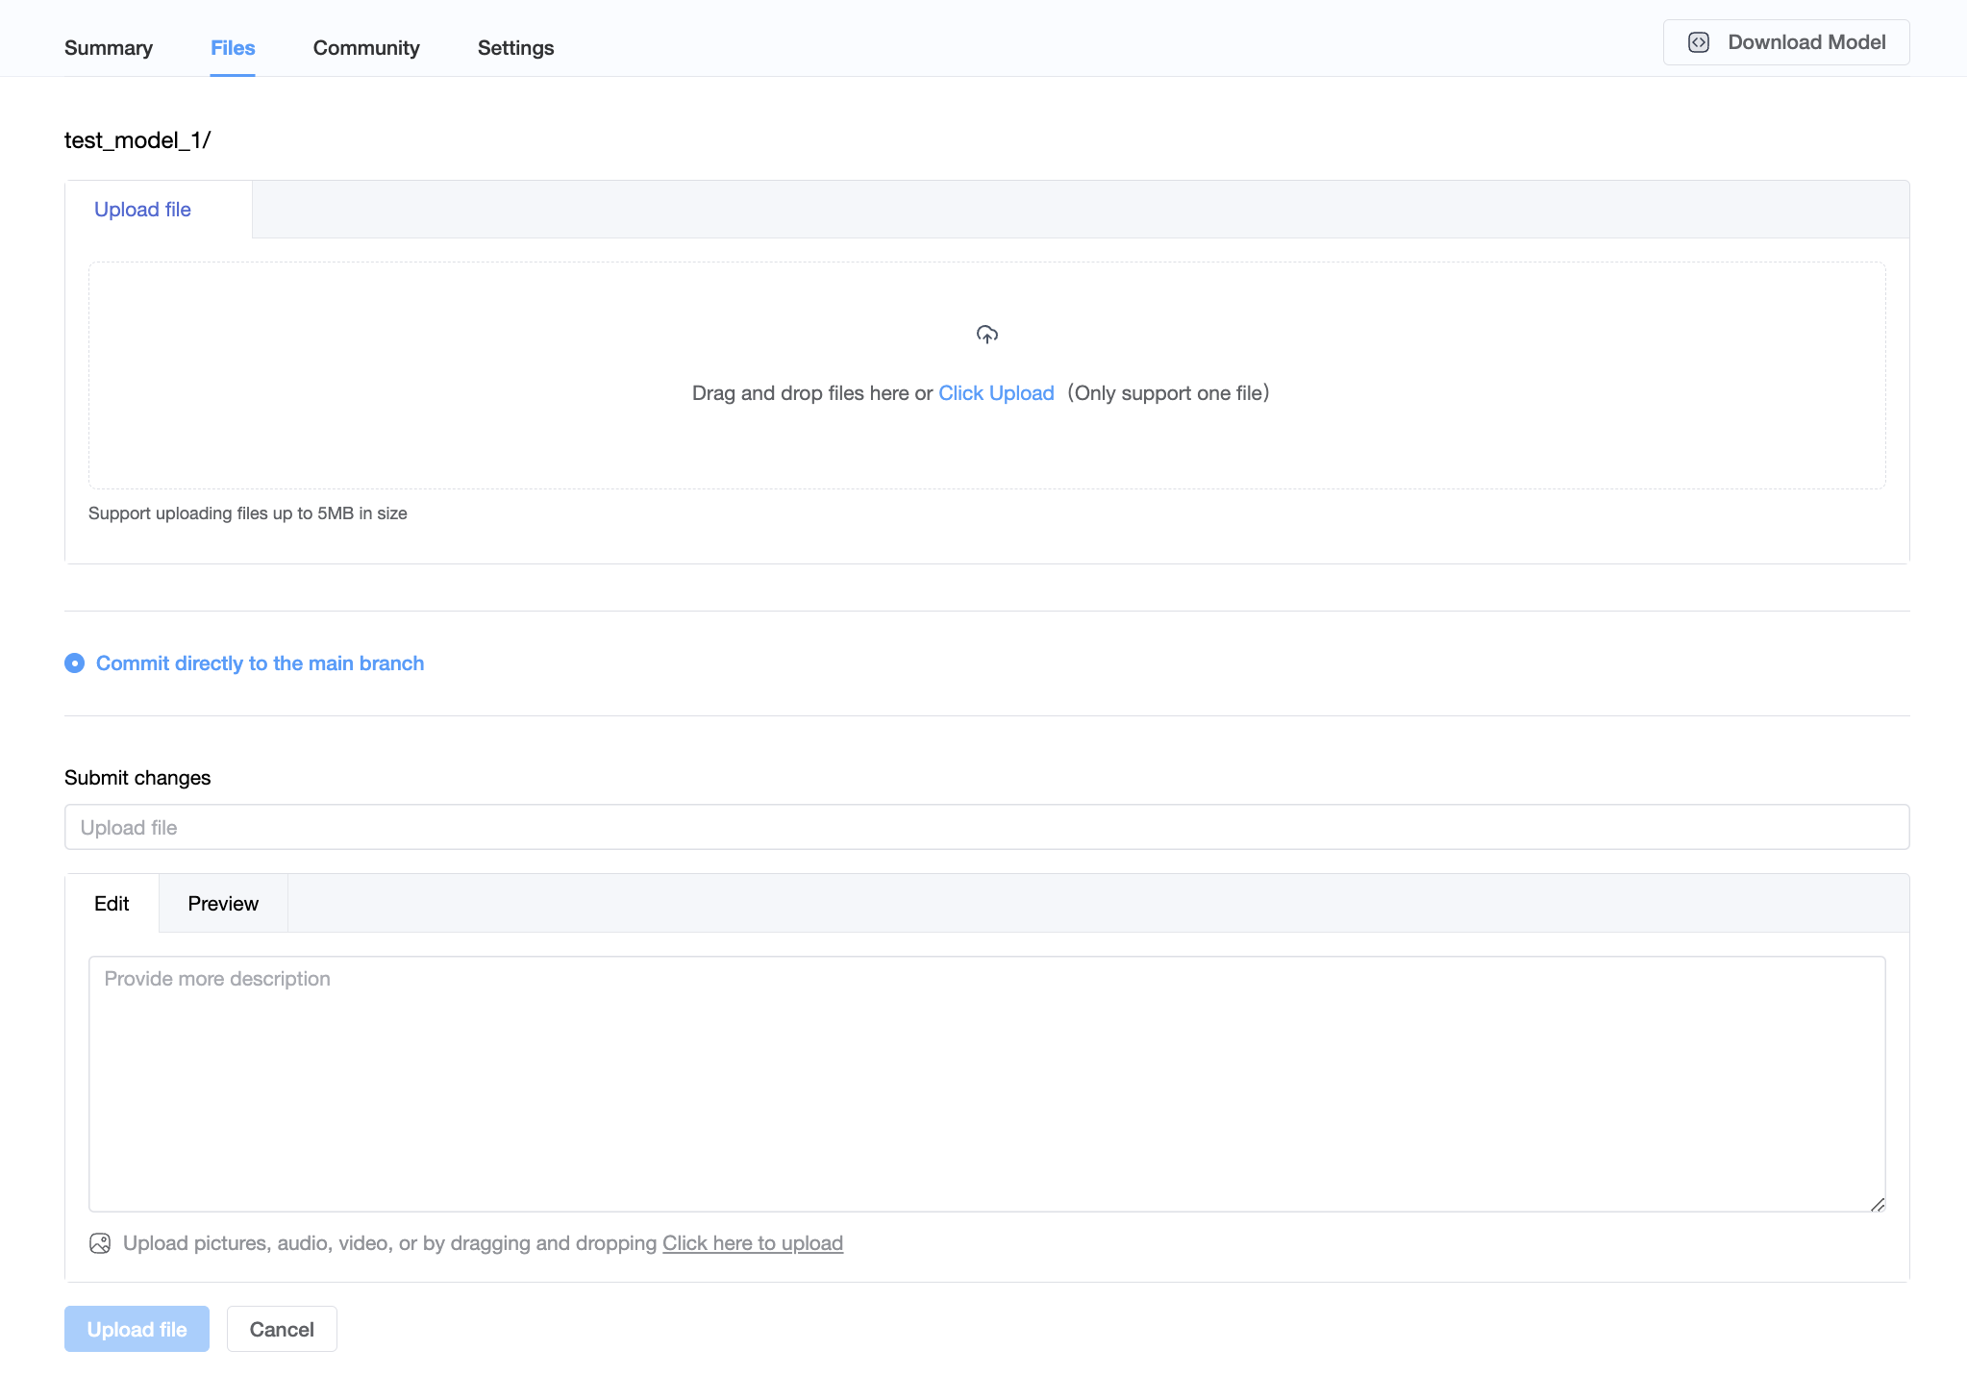
Task: Grab the text area resize handle
Action: (1877, 1204)
